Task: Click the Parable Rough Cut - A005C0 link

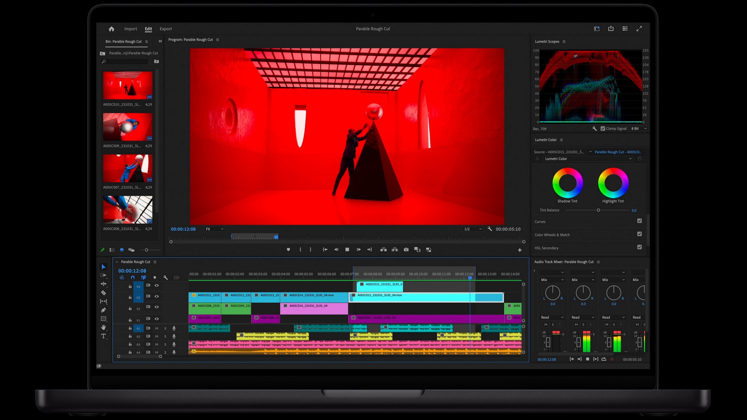Action: (618, 152)
